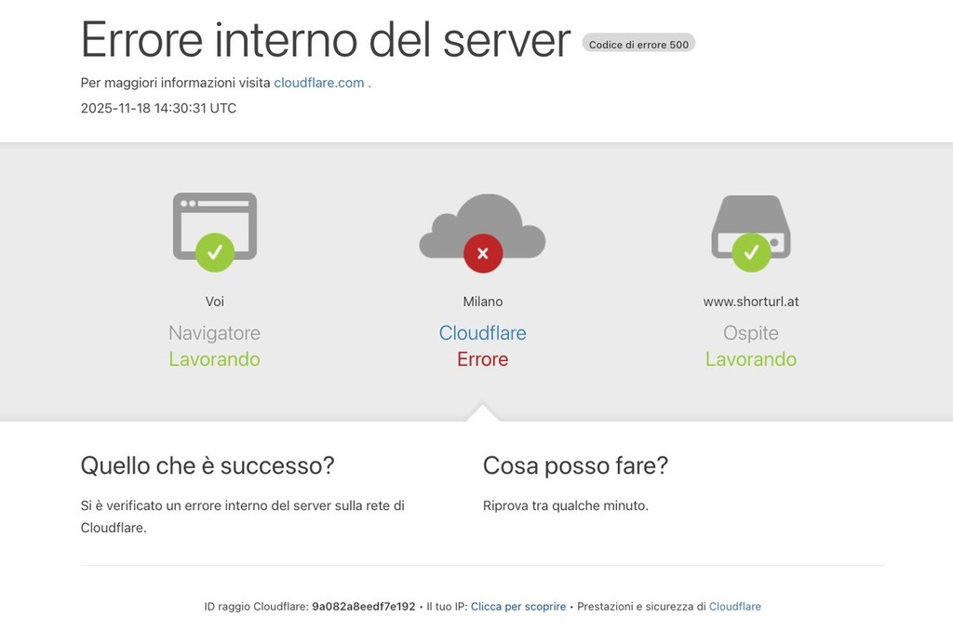This screenshot has width=953, height=631.
Task: Click the green checkmark on the browser icon
Action: coord(215,252)
